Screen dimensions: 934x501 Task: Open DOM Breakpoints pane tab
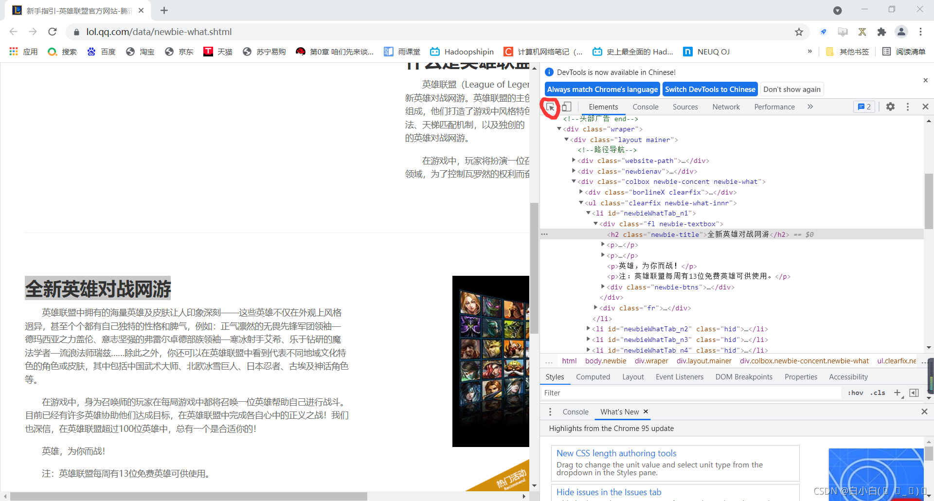pyautogui.click(x=744, y=376)
